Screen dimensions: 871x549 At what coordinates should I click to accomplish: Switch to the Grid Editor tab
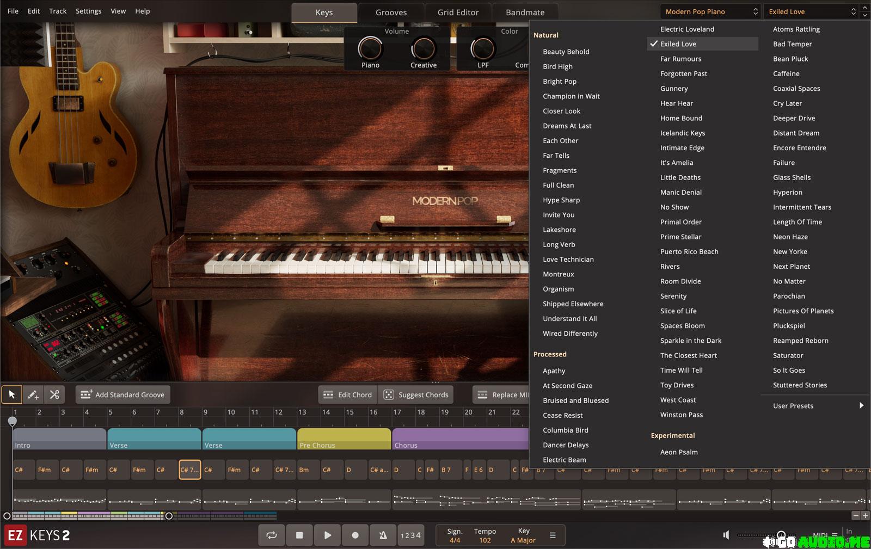tap(458, 13)
